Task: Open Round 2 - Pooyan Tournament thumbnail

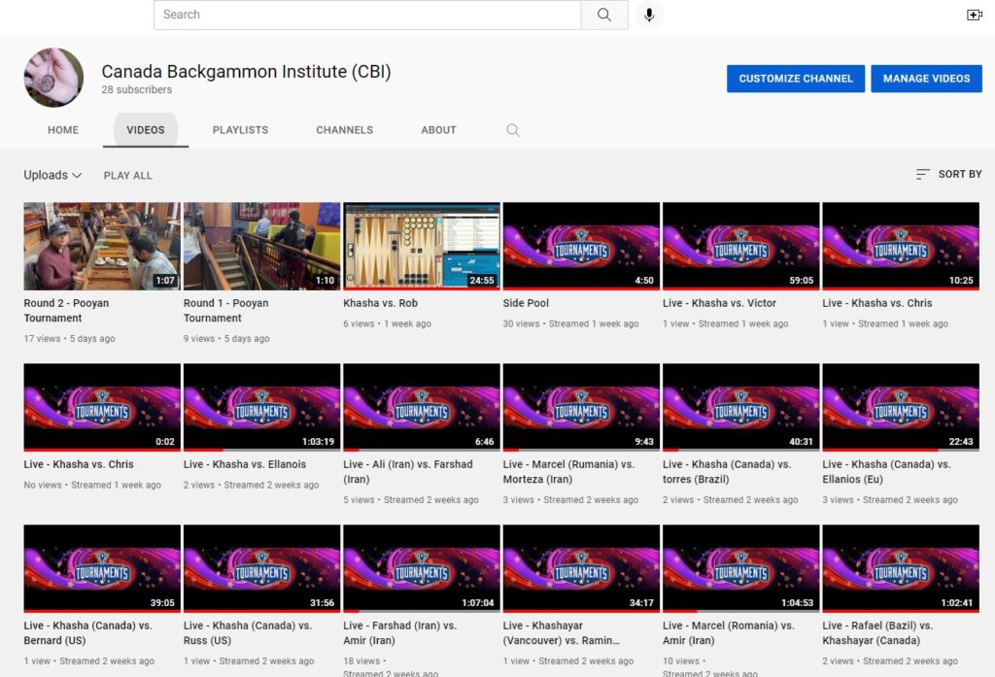Action: click(x=102, y=246)
